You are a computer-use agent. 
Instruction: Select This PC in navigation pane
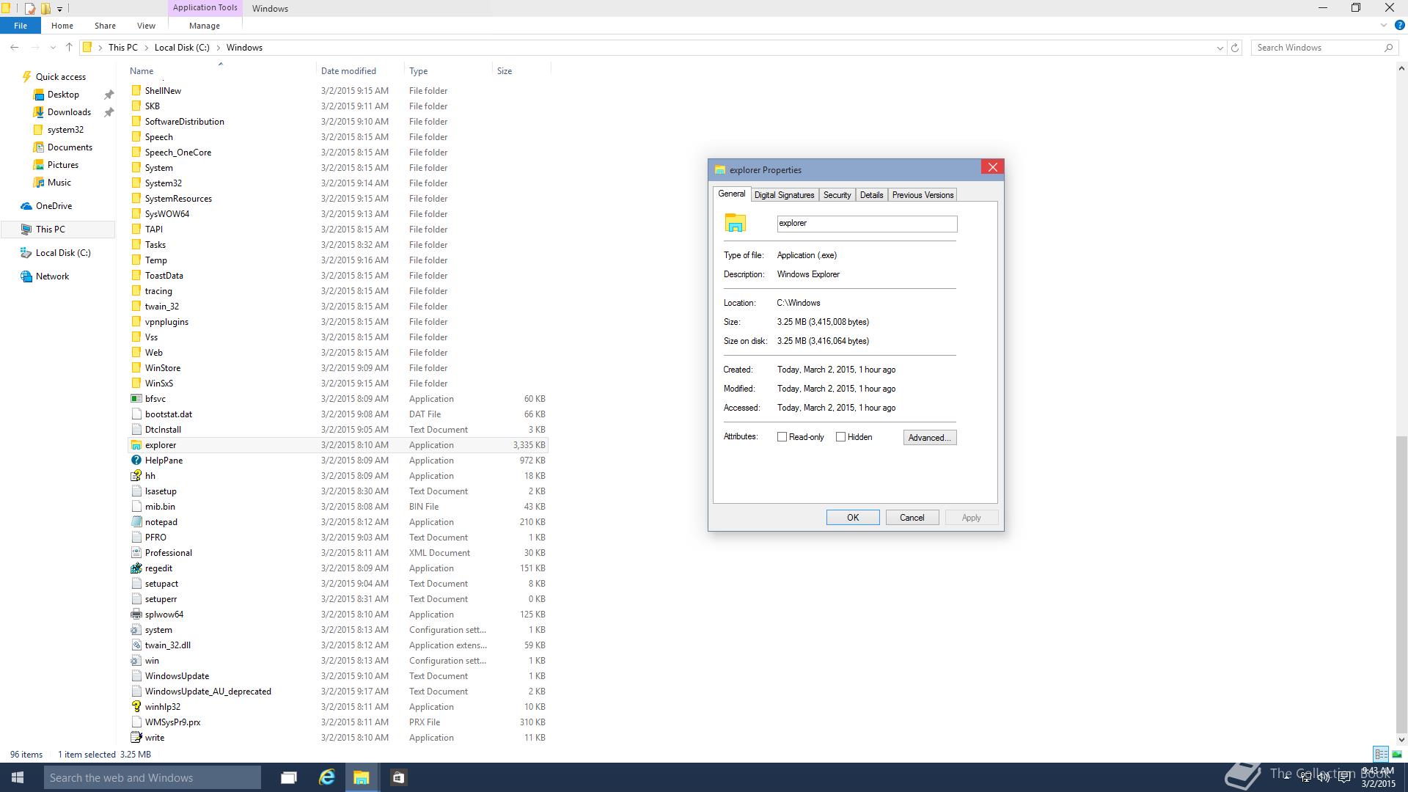[x=57, y=230]
